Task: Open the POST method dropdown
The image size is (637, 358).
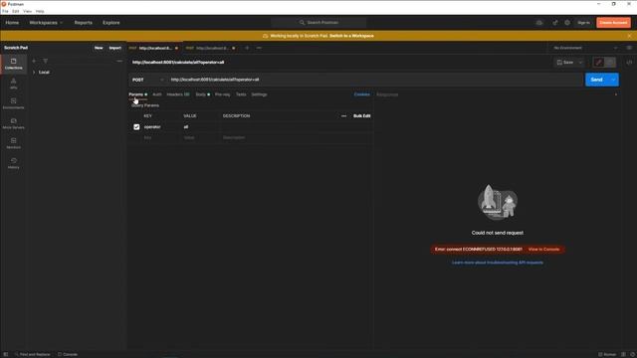Action: (x=148, y=80)
